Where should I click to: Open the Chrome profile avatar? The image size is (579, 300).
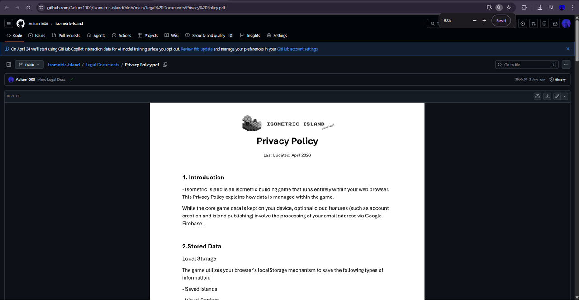[562, 8]
